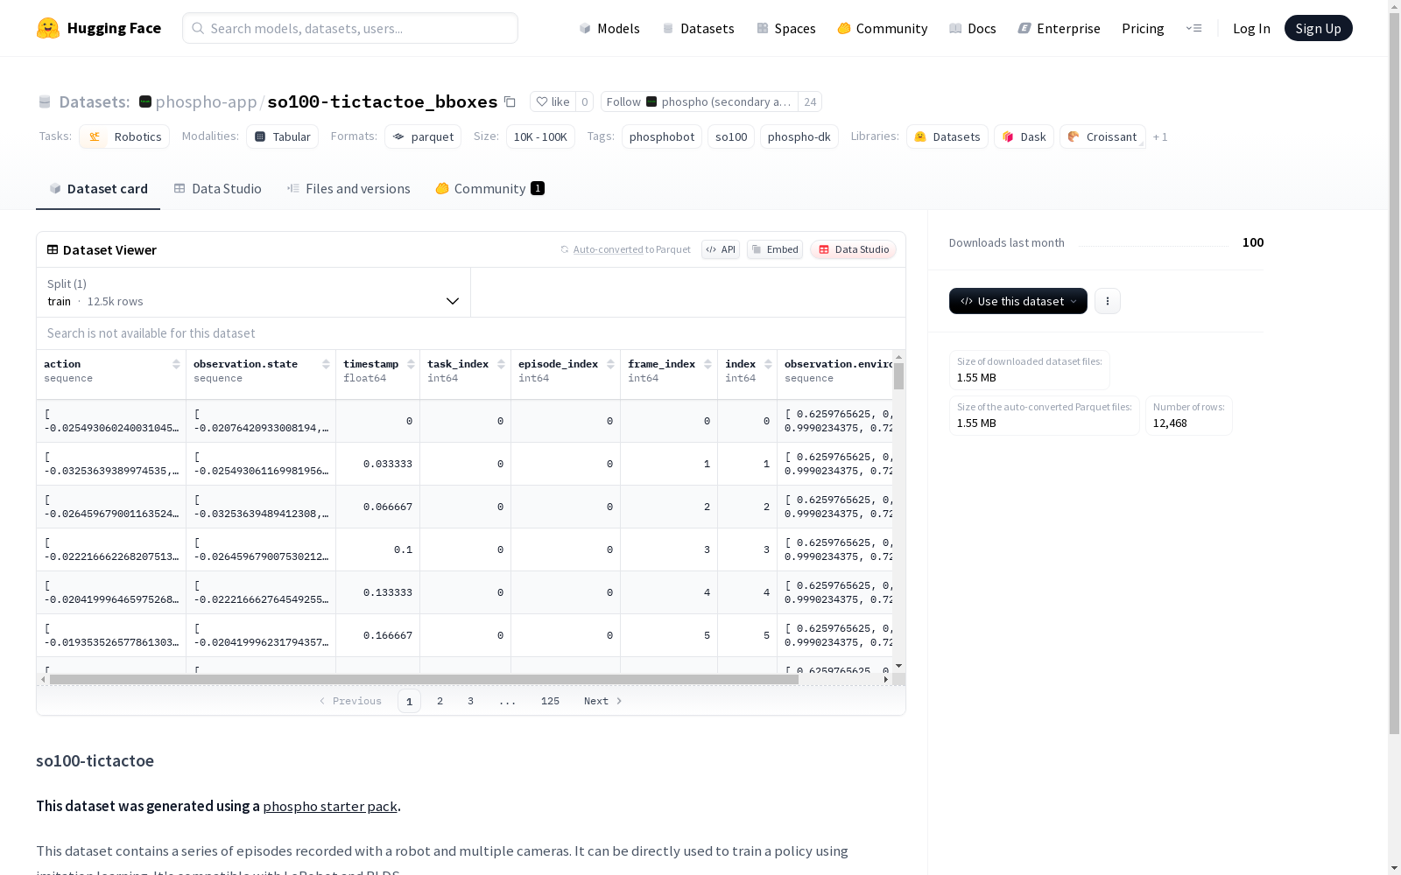Open the phospho starter pack link
This screenshot has height=875, width=1401.
[x=330, y=806]
